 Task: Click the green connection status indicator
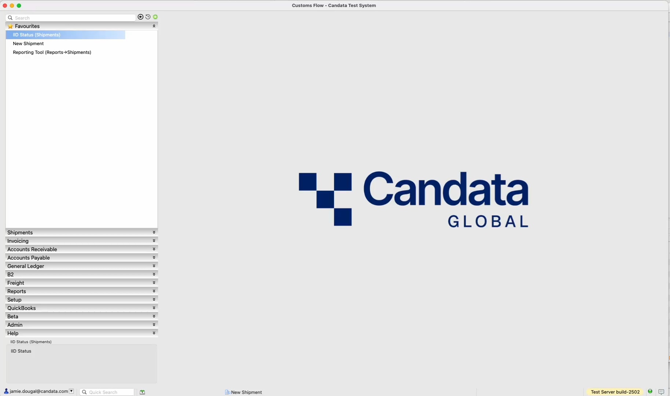(x=650, y=392)
